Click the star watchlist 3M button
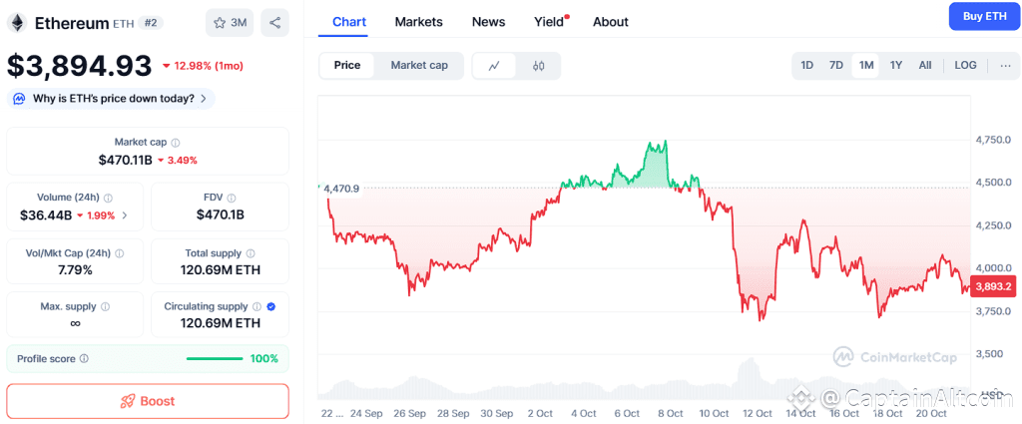Image resolution: width=1022 pixels, height=424 pixels. (230, 23)
